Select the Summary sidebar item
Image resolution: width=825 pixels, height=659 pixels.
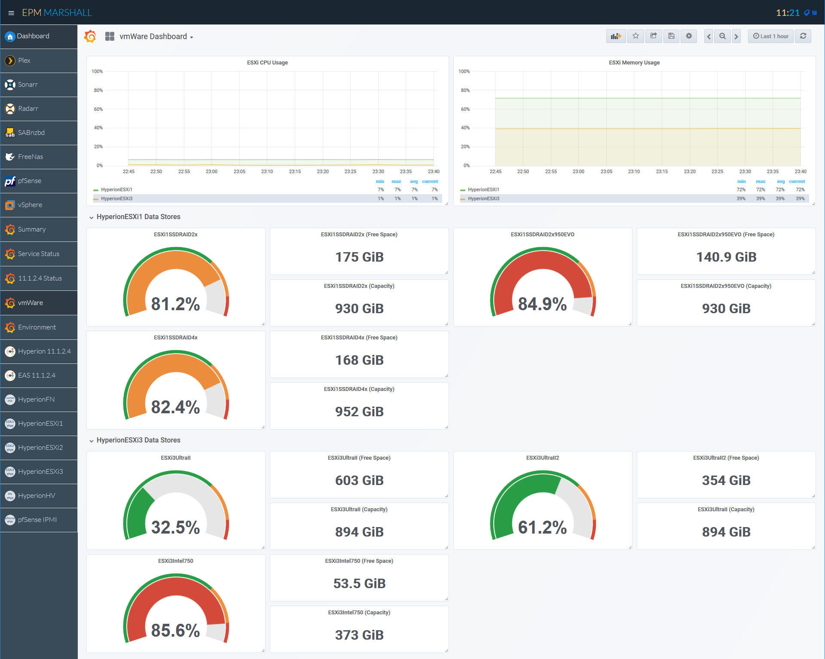(x=39, y=229)
